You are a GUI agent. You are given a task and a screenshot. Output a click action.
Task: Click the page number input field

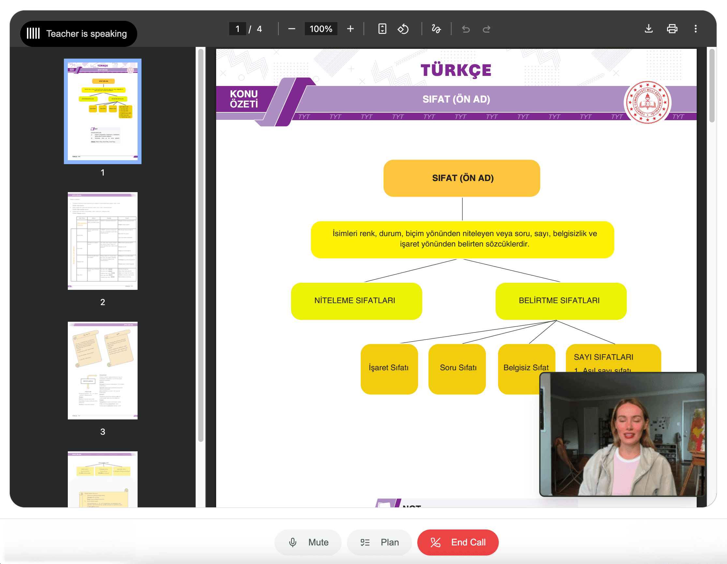(x=237, y=29)
